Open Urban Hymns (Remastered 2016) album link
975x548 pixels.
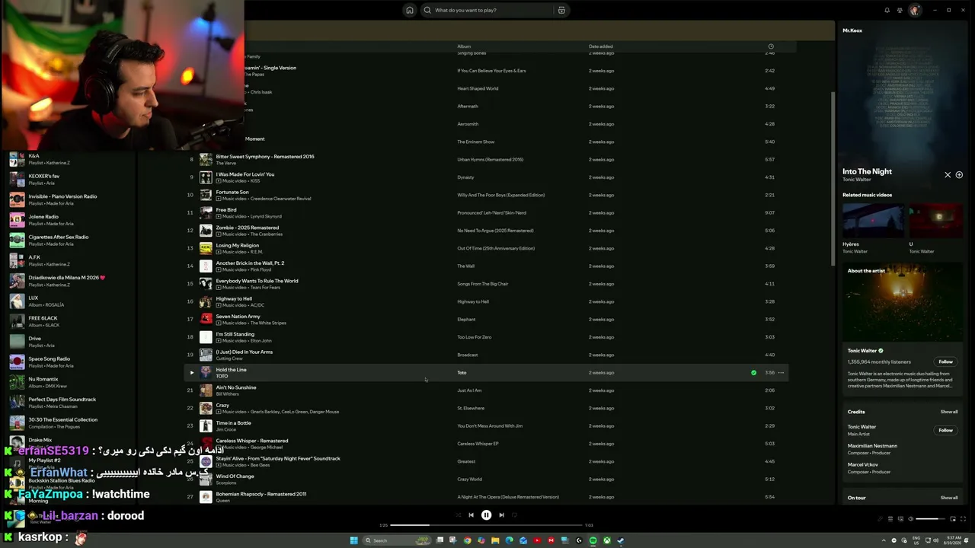[x=490, y=160]
